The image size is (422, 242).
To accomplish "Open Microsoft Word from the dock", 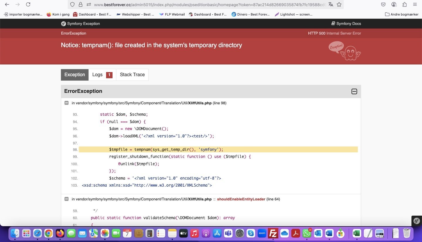I will click(329, 234).
